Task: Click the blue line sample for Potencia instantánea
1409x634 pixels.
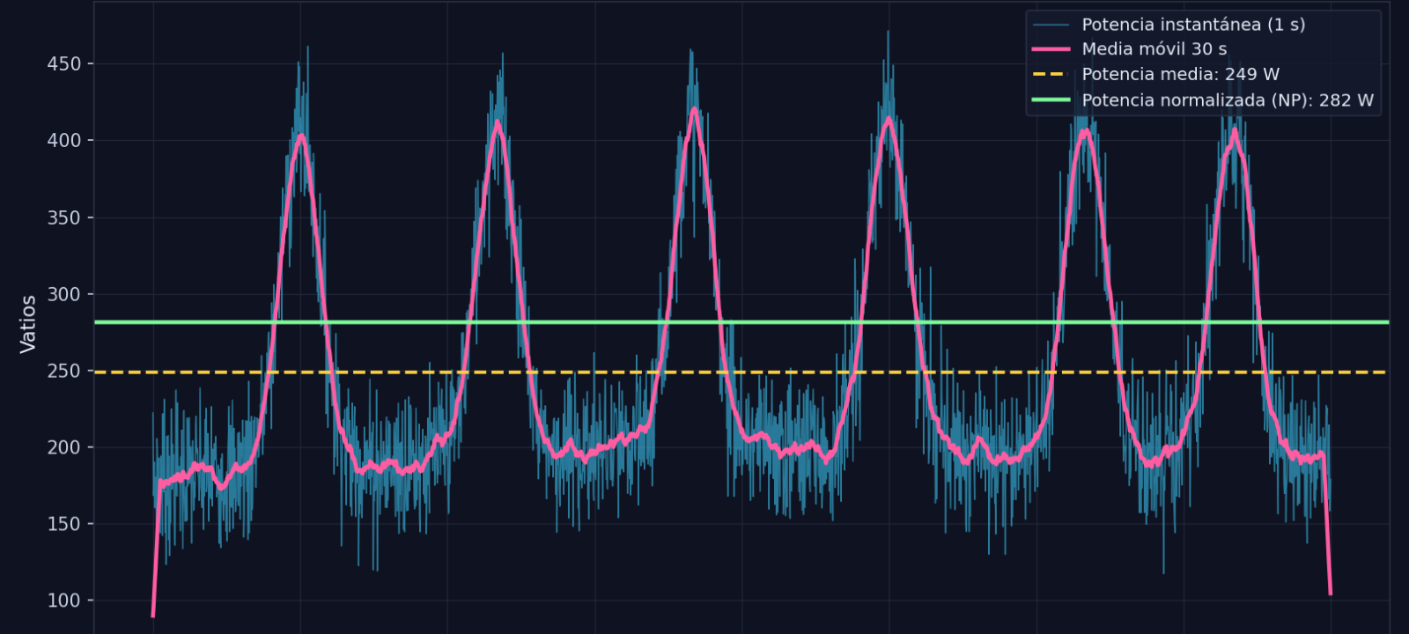Action: point(1051,25)
